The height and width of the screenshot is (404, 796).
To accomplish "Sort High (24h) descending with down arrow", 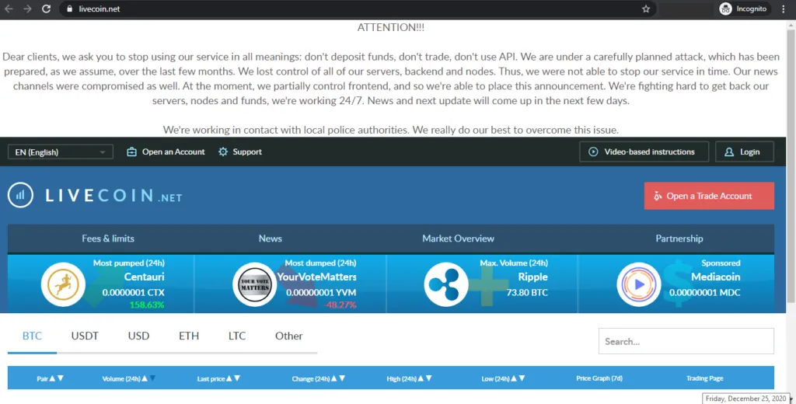I will (x=429, y=378).
